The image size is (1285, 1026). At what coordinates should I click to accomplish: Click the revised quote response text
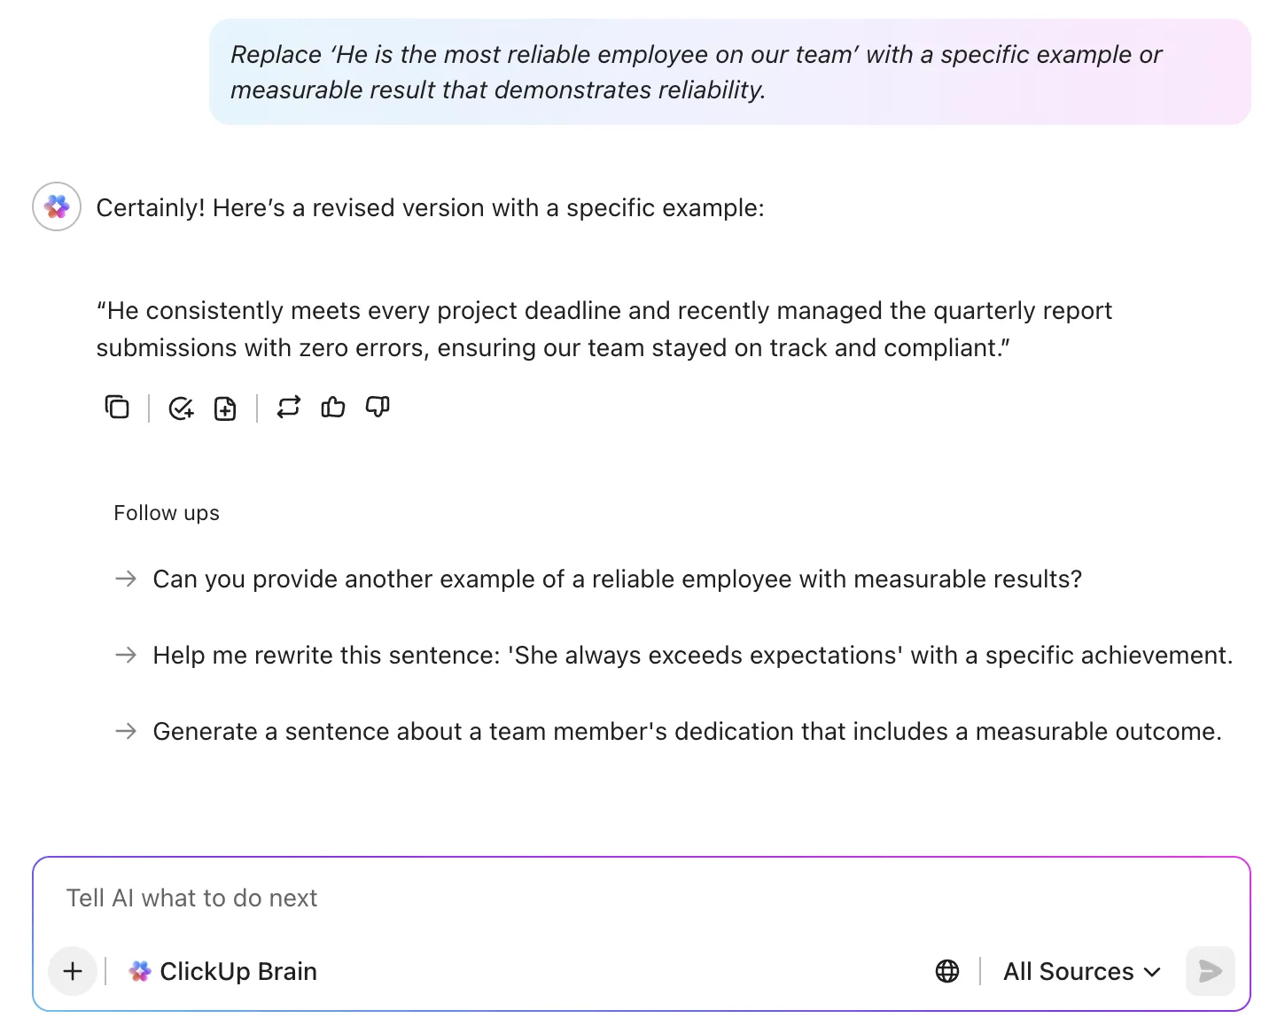pos(604,329)
